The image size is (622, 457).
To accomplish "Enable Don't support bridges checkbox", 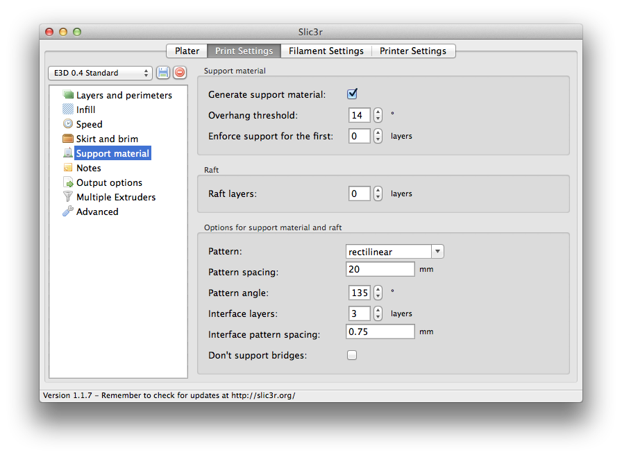I will (x=352, y=355).
